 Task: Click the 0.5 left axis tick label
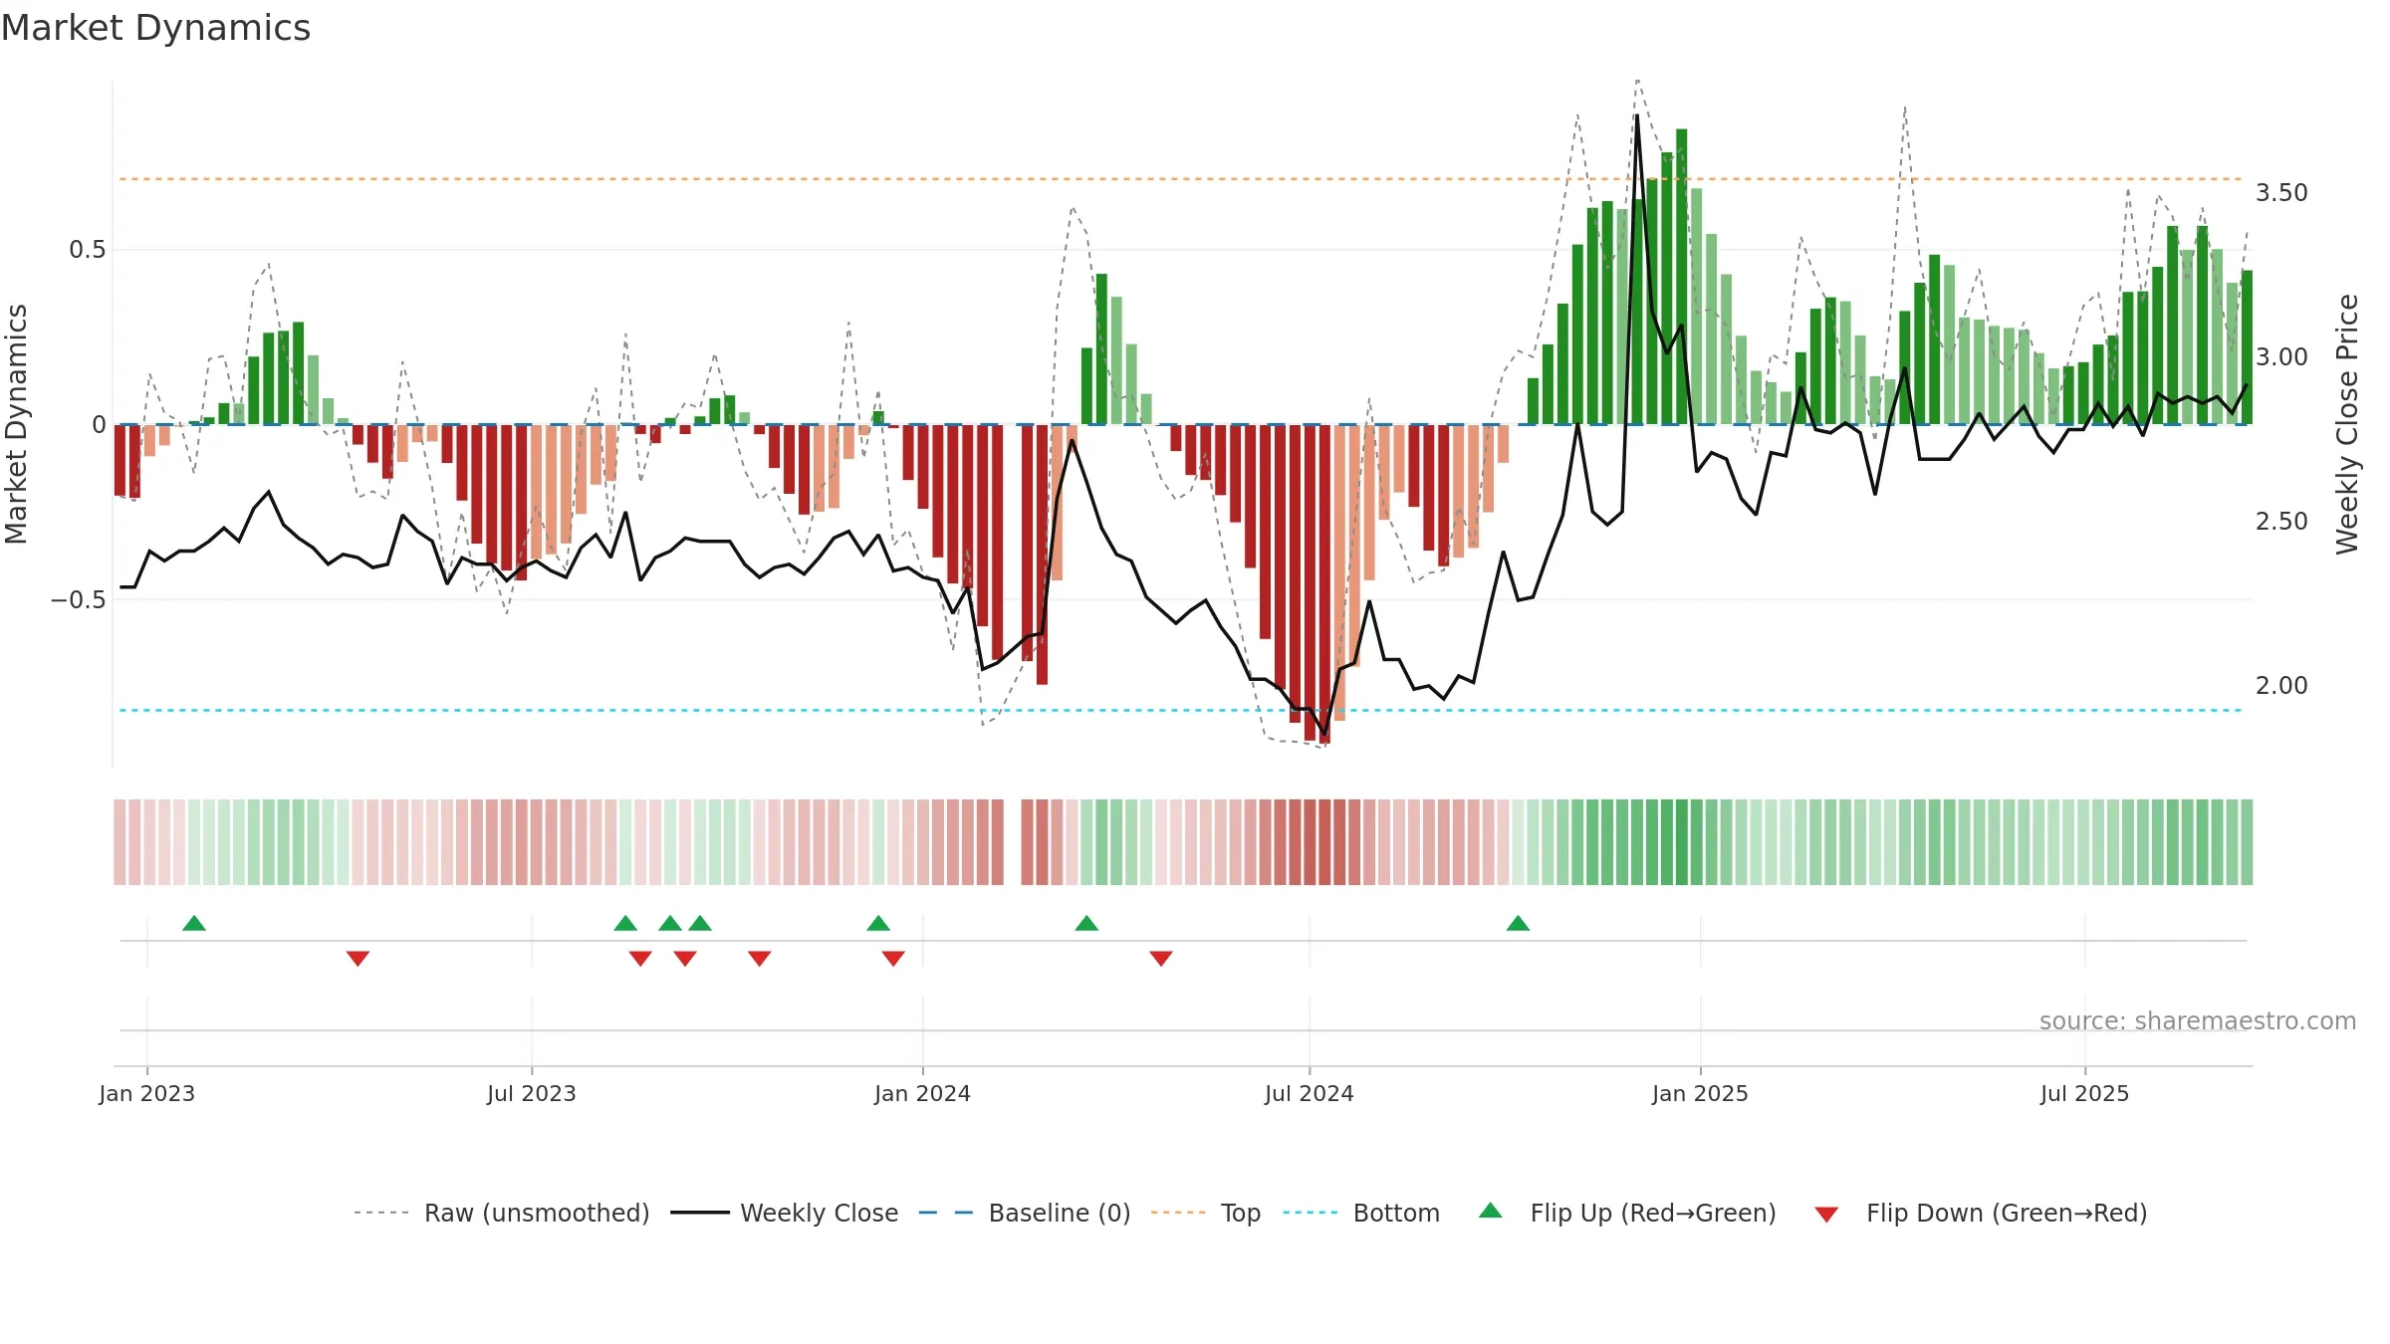click(x=88, y=249)
